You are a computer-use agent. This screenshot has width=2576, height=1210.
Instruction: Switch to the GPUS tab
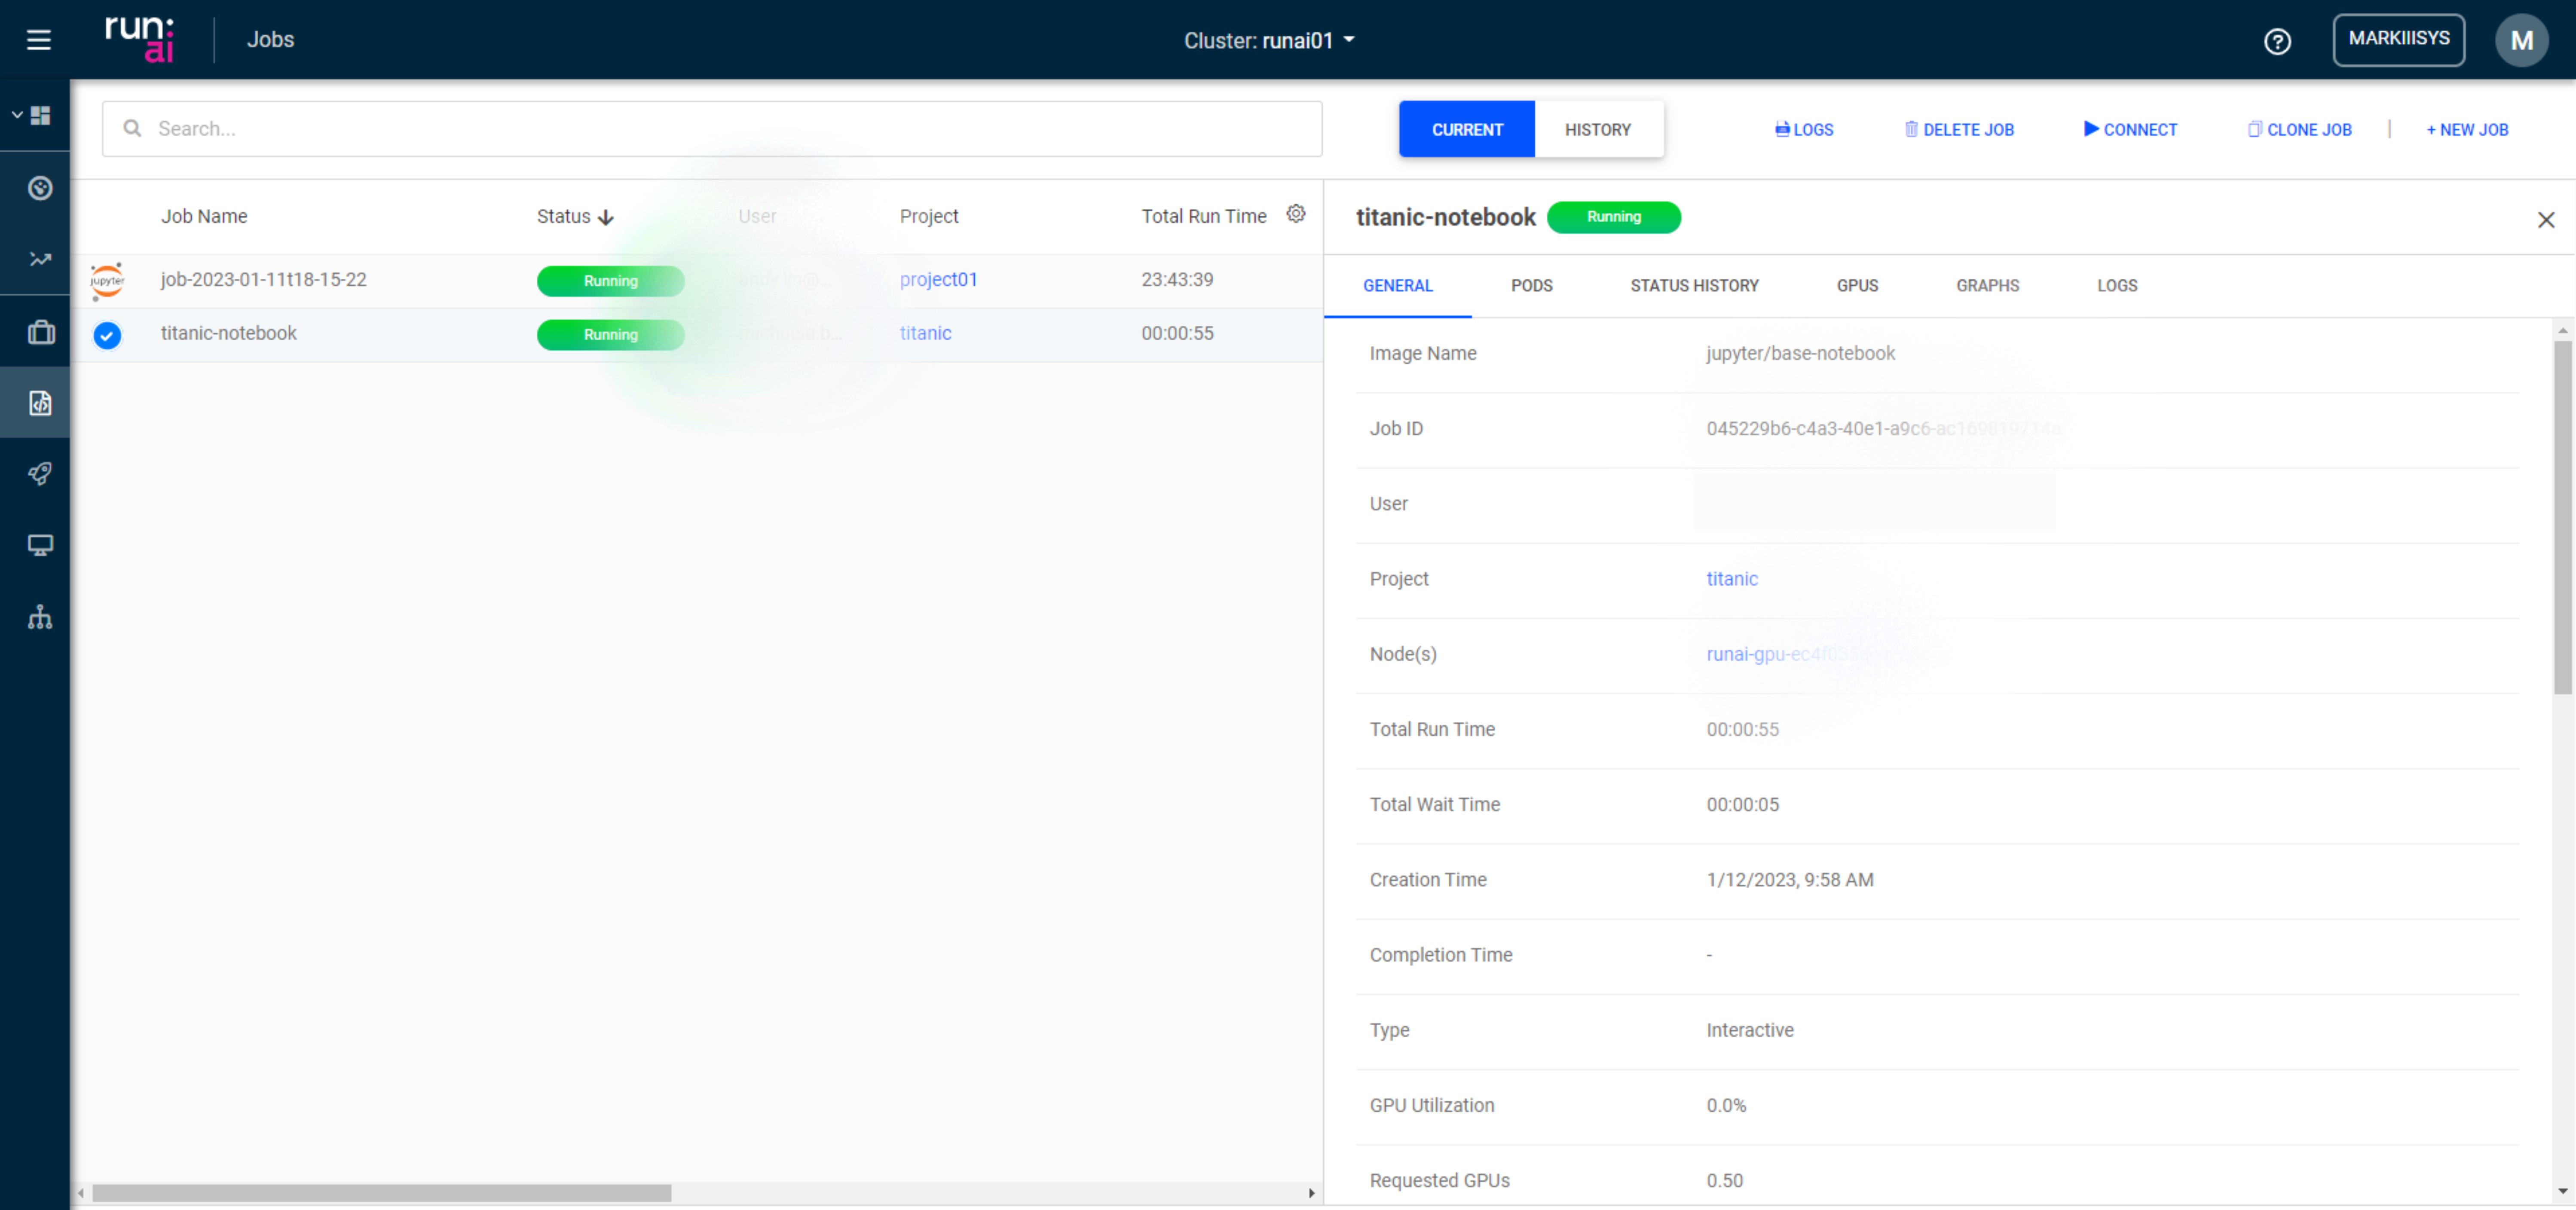[x=1857, y=286]
